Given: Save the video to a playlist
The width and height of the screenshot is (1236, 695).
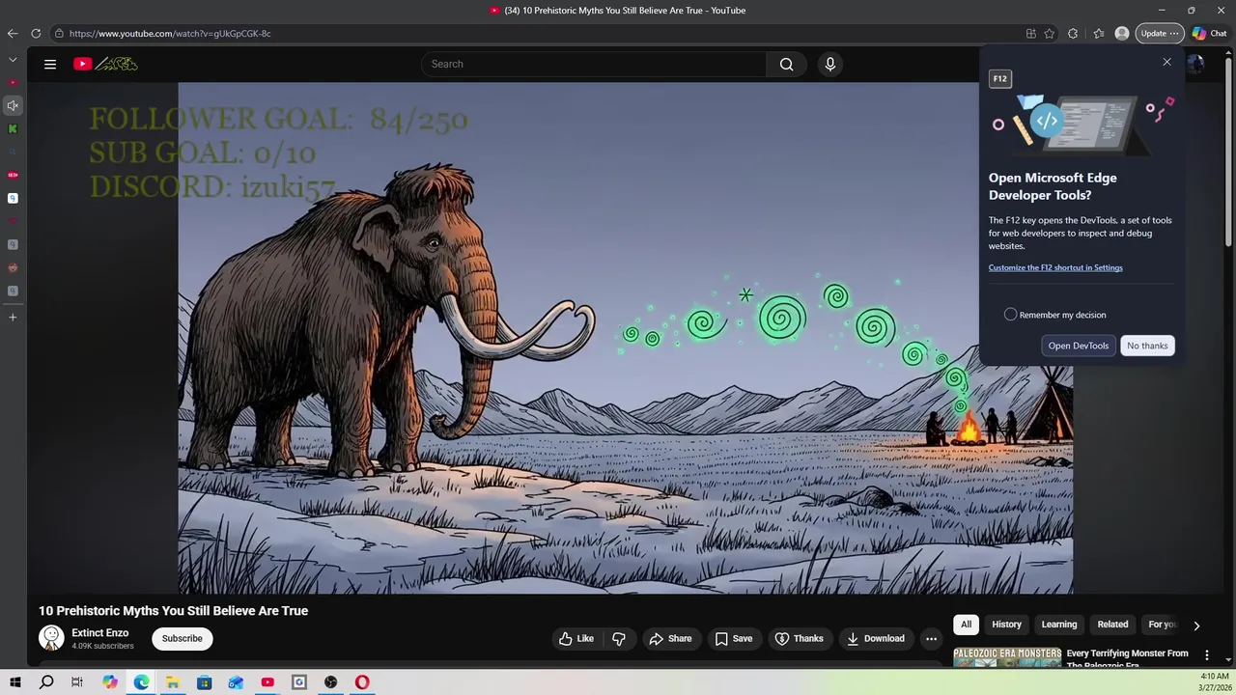Looking at the screenshot, I should (734, 638).
